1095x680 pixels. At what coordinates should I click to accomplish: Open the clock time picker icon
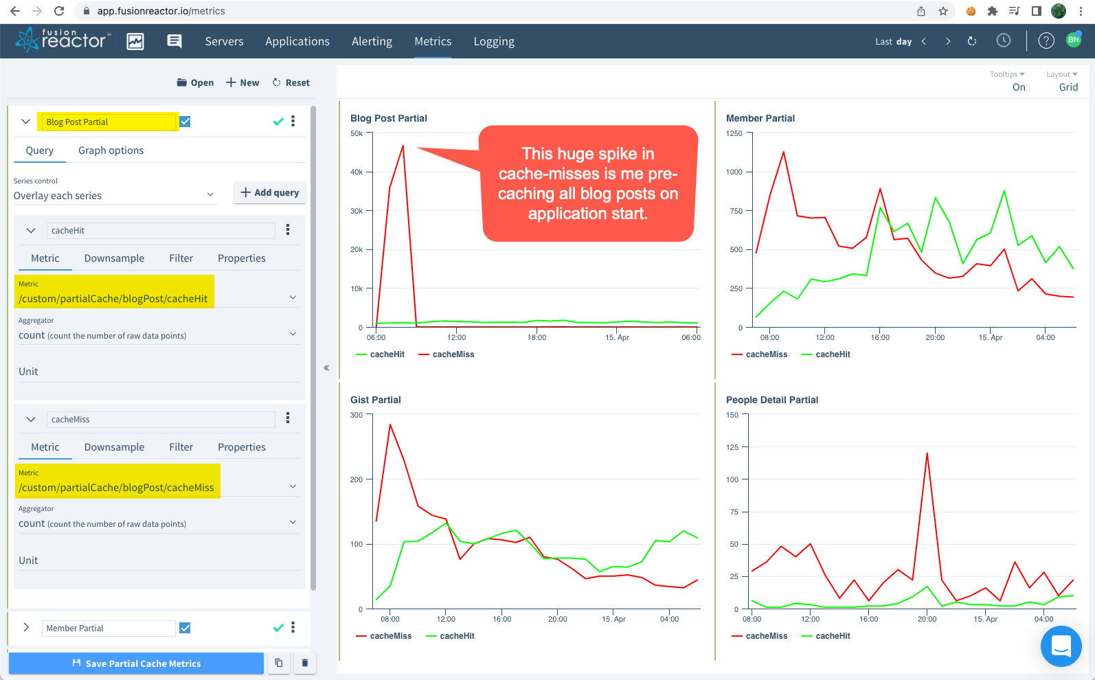pos(1004,41)
